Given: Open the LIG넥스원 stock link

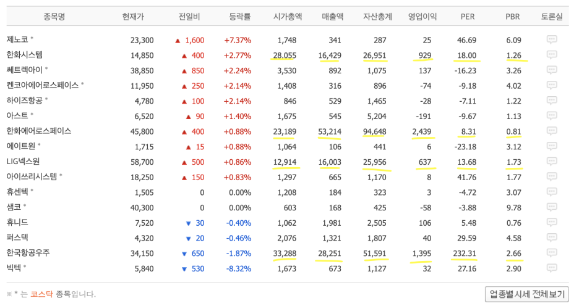Looking at the screenshot, I should click(x=23, y=161).
